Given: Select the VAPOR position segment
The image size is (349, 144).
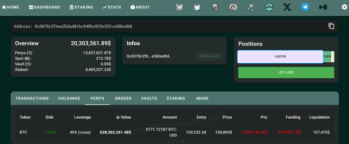Looking at the screenshot, I should (x=280, y=57).
